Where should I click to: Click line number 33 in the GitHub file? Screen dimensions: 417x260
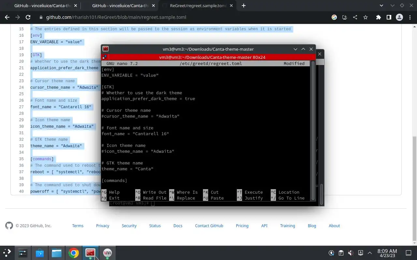(x=21, y=146)
